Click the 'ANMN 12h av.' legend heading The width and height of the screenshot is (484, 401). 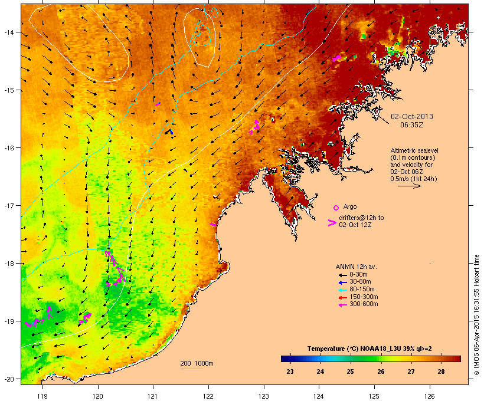tap(356, 267)
